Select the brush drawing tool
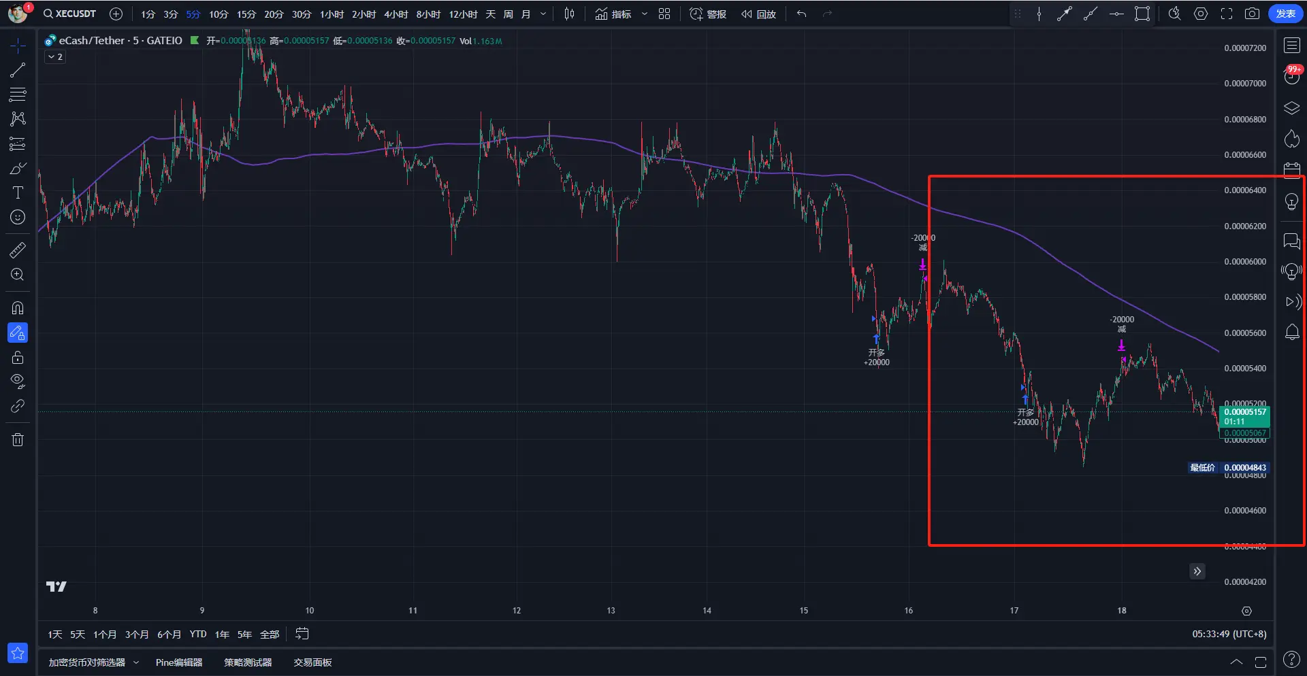Viewport: 1307px width, 676px height. [18, 168]
